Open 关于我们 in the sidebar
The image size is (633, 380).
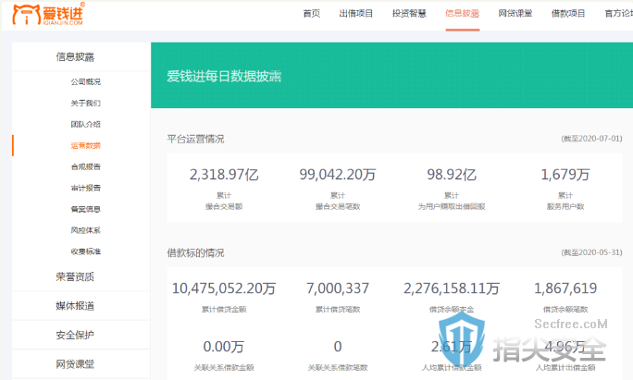click(x=85, y=104)
